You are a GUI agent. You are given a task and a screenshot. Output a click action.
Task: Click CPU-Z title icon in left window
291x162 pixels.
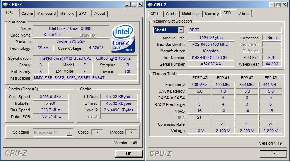tap(6, 4)
